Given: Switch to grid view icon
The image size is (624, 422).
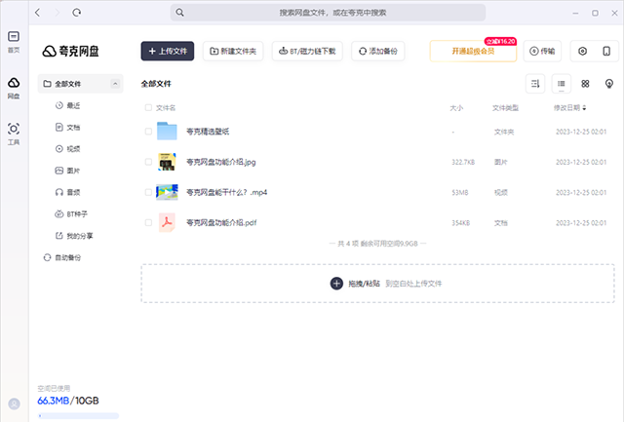Looking at the screenshot, I should tap(585, 84).
